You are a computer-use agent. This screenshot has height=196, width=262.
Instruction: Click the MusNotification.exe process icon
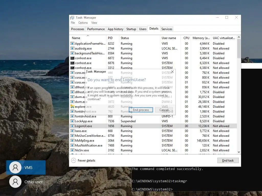[x=72, y=145]
